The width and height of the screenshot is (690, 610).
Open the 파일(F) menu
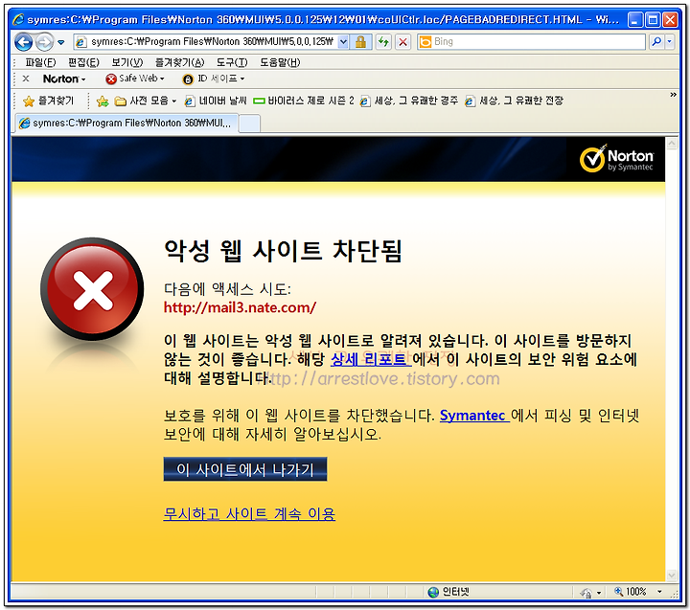pos(40,62)
